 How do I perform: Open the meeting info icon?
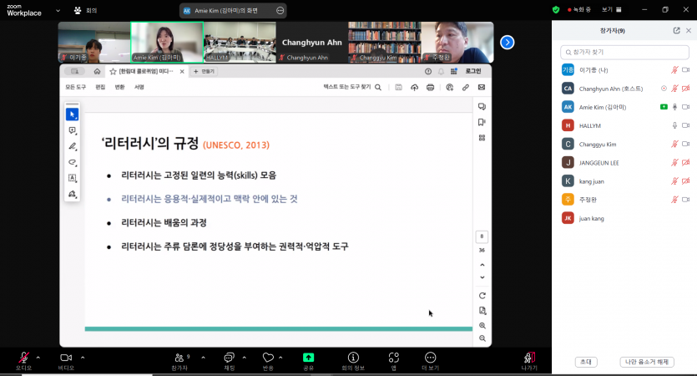click(353, 358)
